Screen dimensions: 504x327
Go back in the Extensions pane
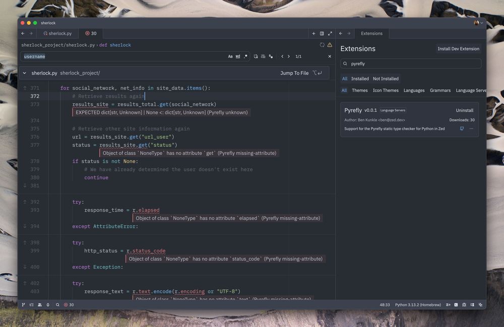pyautogui.click(x=341, y=33)
